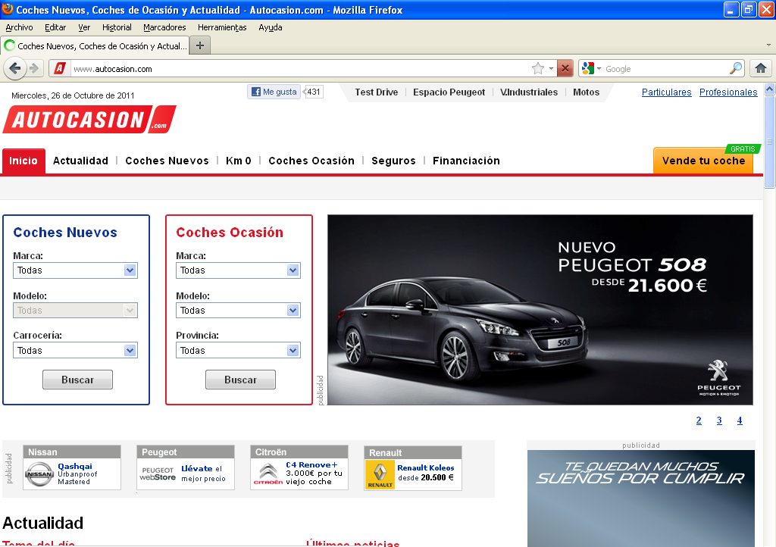This screenshot has width=776, height=547.
Task: Click the AUTOCASION.com logo
Action: click(x=89, y=119)
